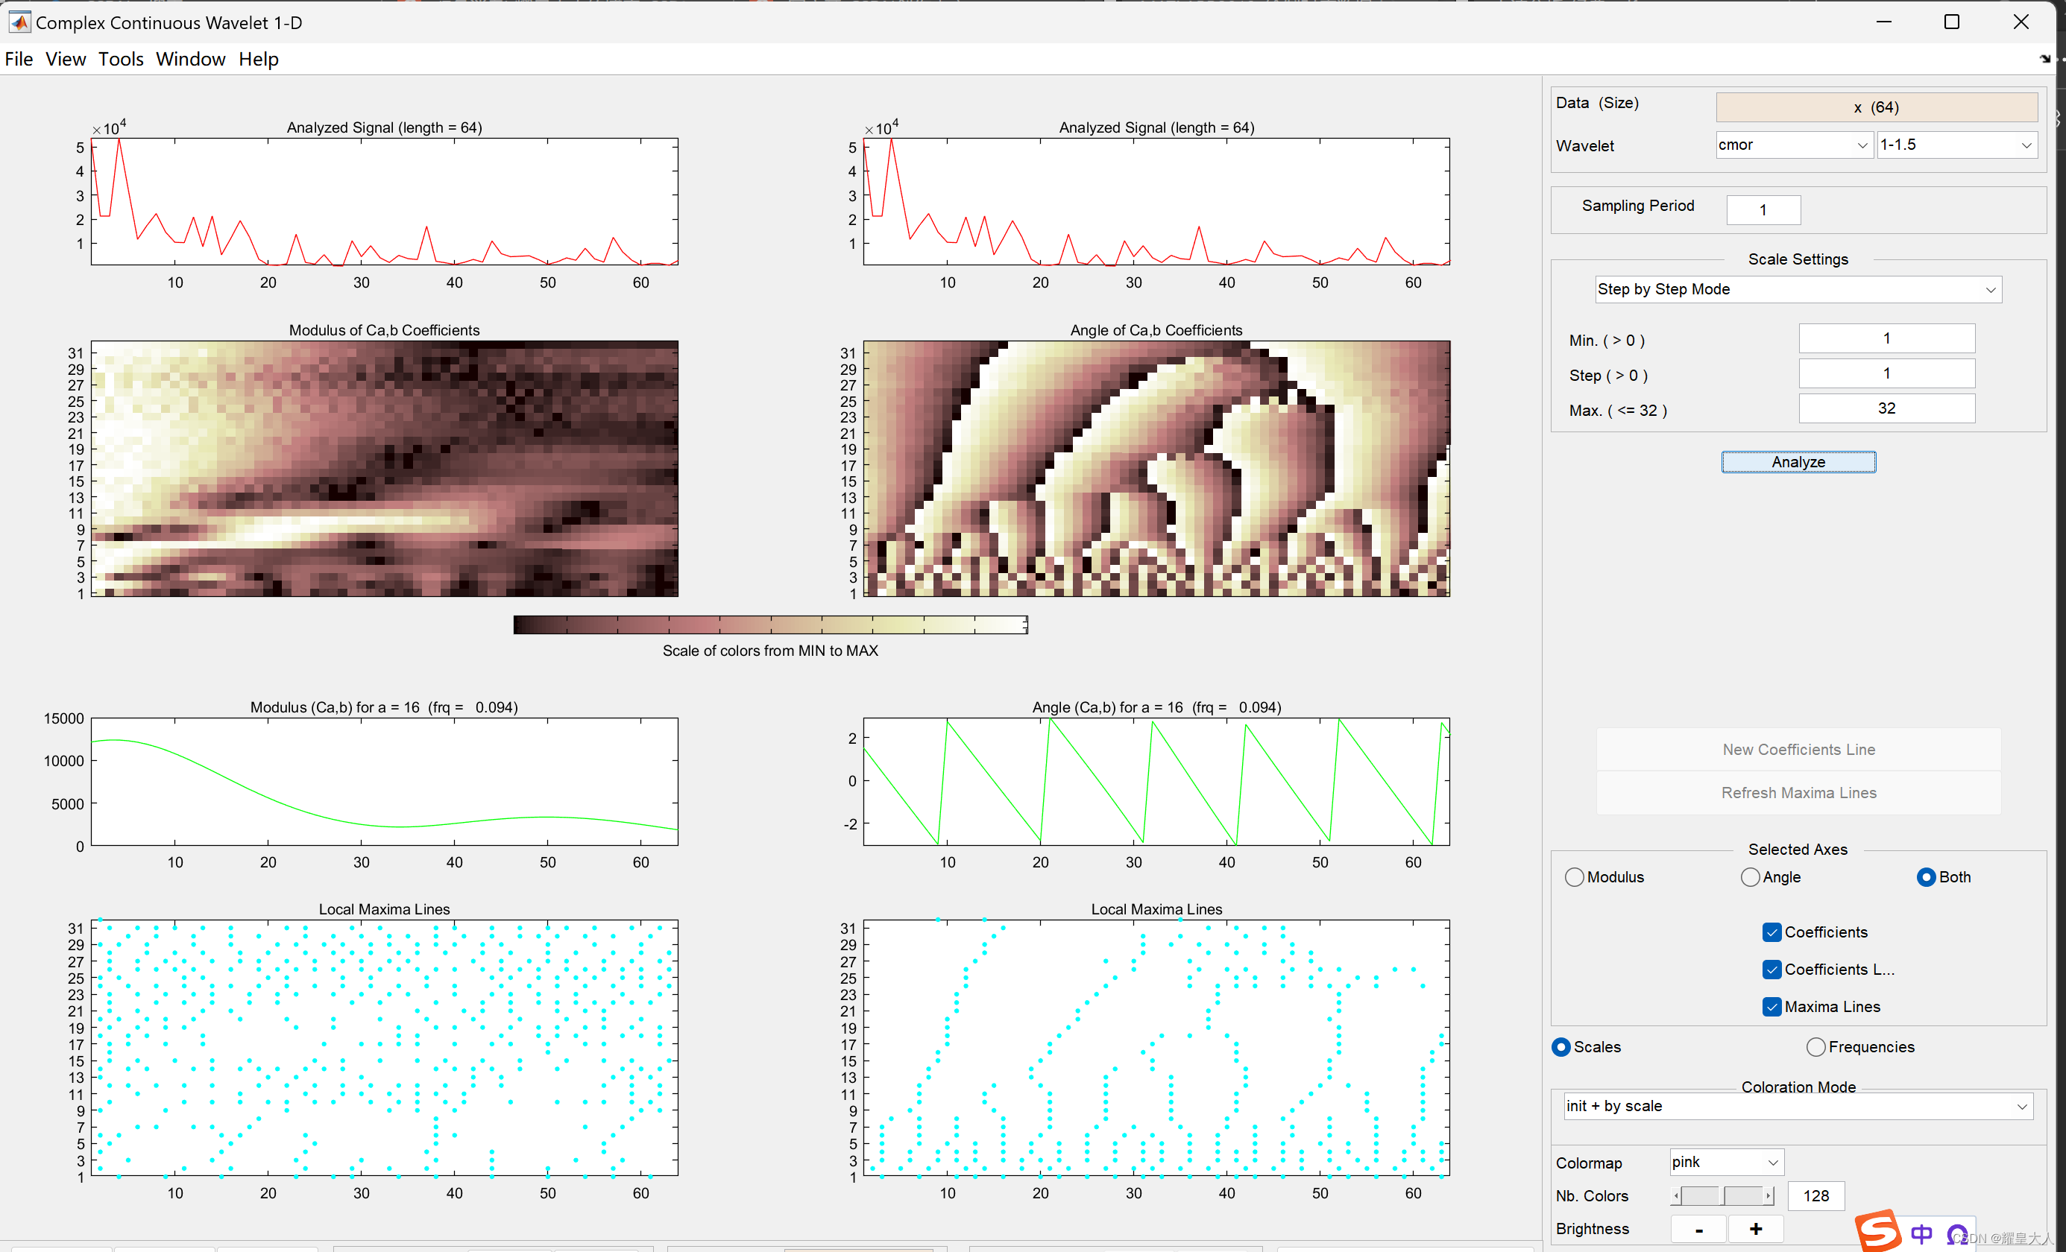
Task: Click Nb. Colors slider left arrow
Action: (1675, 1196)
